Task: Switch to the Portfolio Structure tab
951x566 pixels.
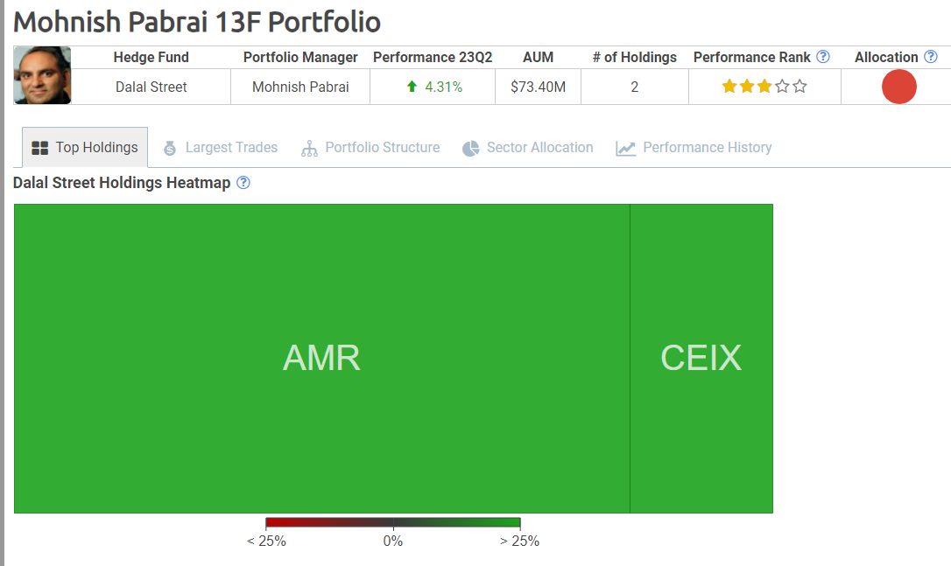Action: [370, 147]
